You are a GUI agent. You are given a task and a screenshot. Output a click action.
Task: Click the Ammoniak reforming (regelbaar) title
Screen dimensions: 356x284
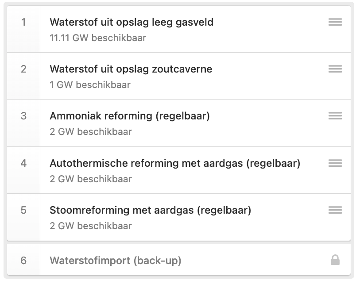click(130, 116)
